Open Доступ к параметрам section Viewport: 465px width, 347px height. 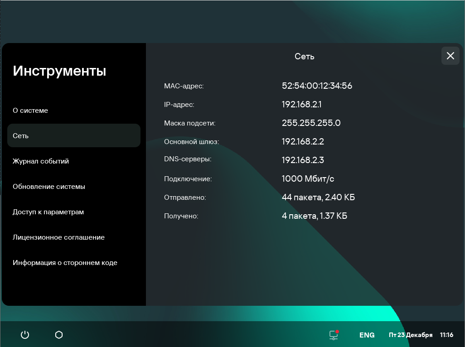tap(48, 212)
